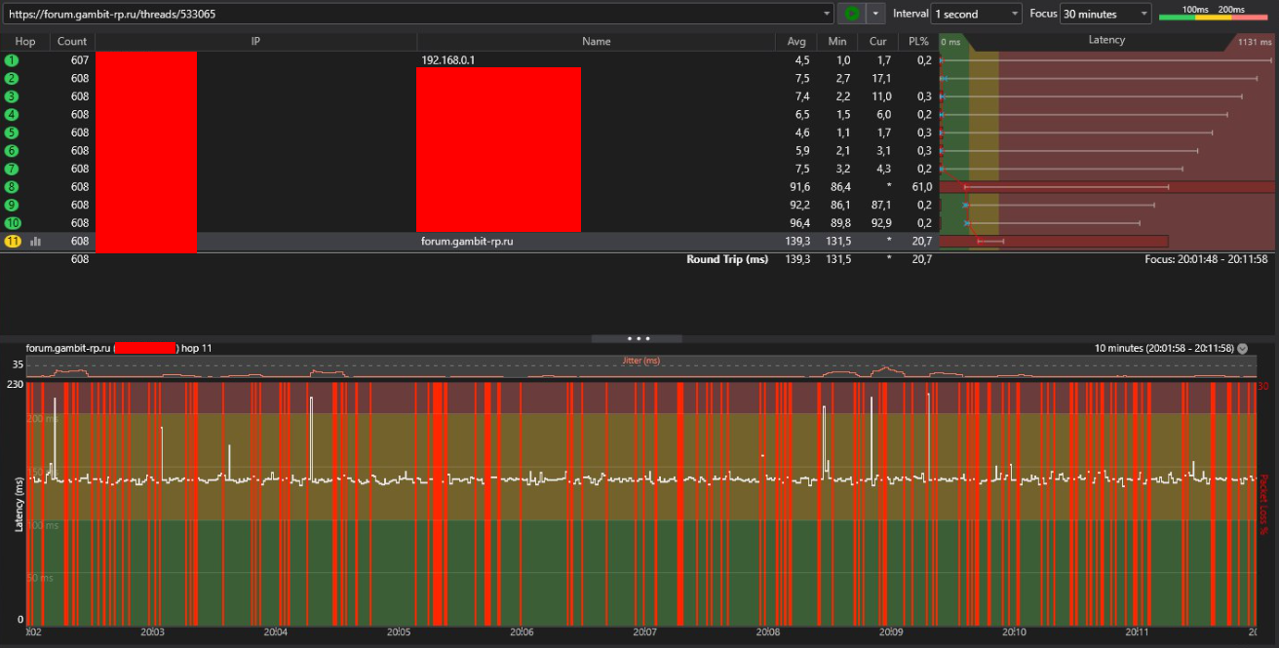Click the hop 3 green circle icon
This screenshot has height=648, width=1279.
pos(12,96)
